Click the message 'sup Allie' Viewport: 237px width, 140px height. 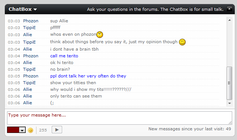pyautogui.click(x=59, y=21)
